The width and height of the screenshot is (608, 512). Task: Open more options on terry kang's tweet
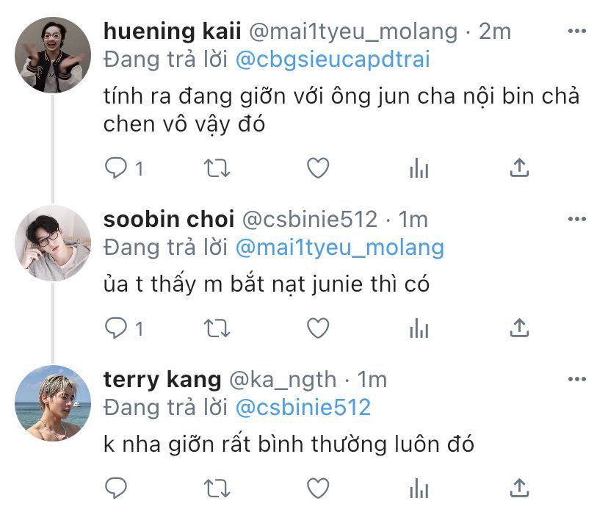[x=577, y=379]
